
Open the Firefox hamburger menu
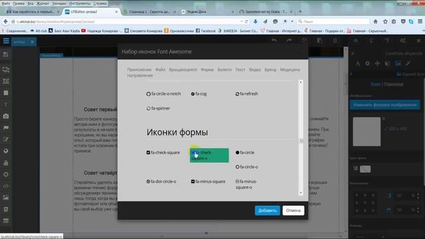coord(420,21)
